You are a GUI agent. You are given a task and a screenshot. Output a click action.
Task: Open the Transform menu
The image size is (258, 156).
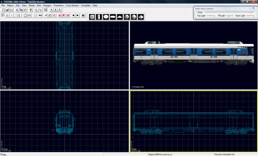[58, 6]
